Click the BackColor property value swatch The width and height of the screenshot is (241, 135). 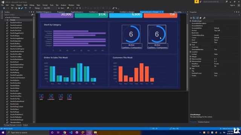[x=215, y=33]
